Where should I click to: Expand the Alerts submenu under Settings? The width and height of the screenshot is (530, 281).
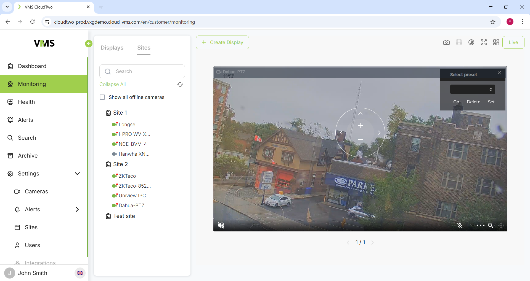pyautogui.click(x=77, y=209)
